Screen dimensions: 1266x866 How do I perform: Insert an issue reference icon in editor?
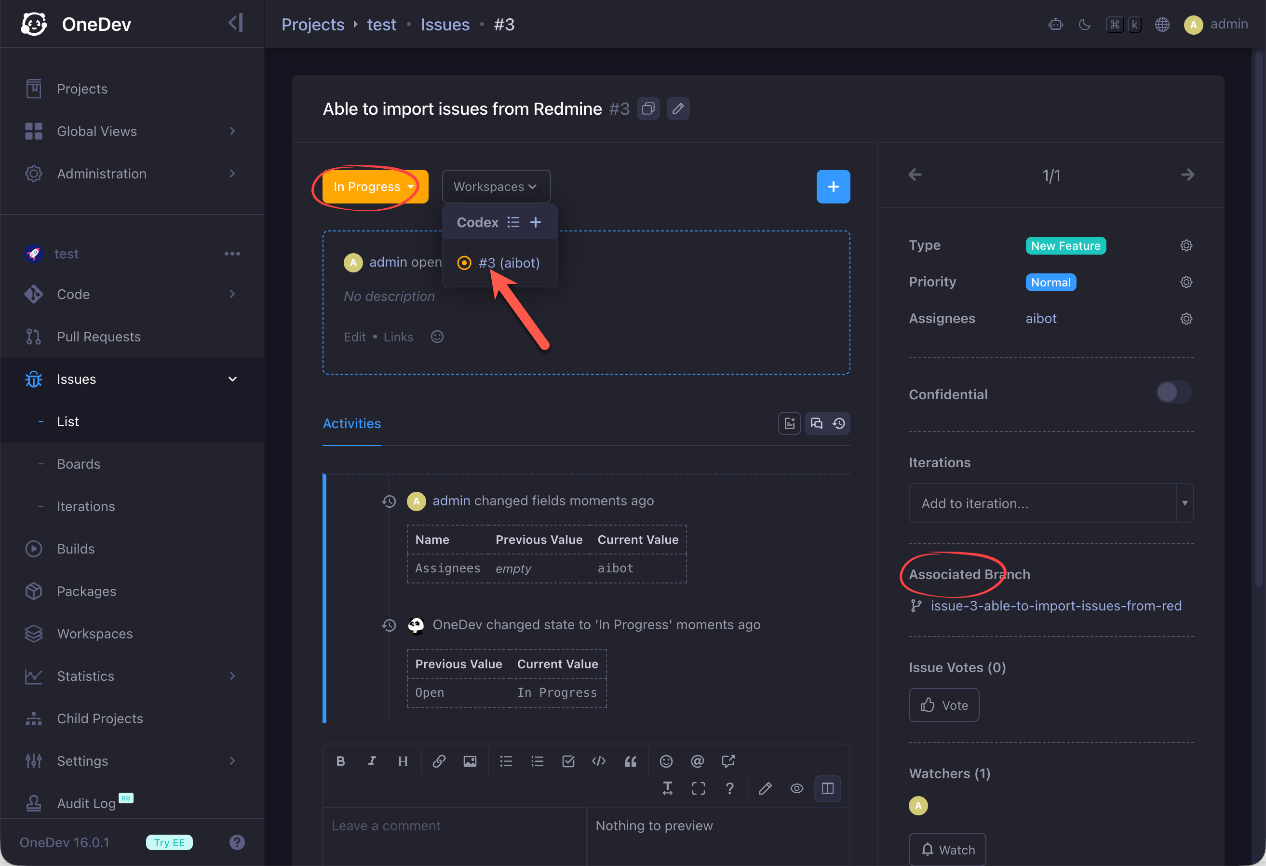[x=728, y=761]
